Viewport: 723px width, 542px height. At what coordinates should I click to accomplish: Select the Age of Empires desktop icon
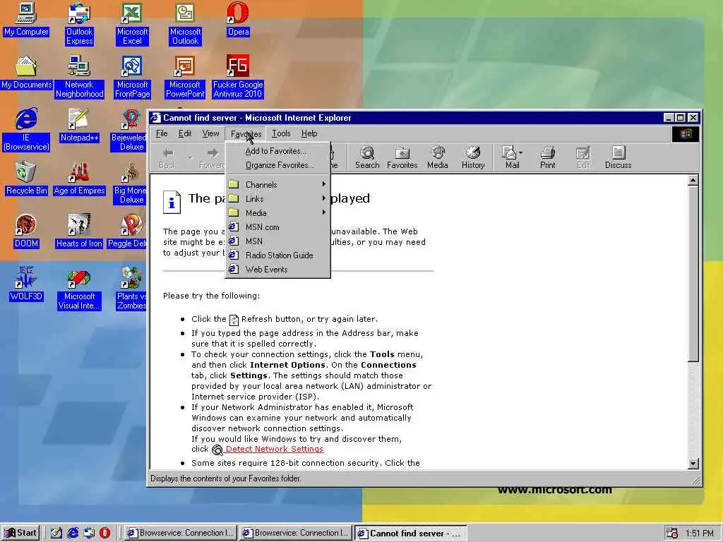point(79,179)
